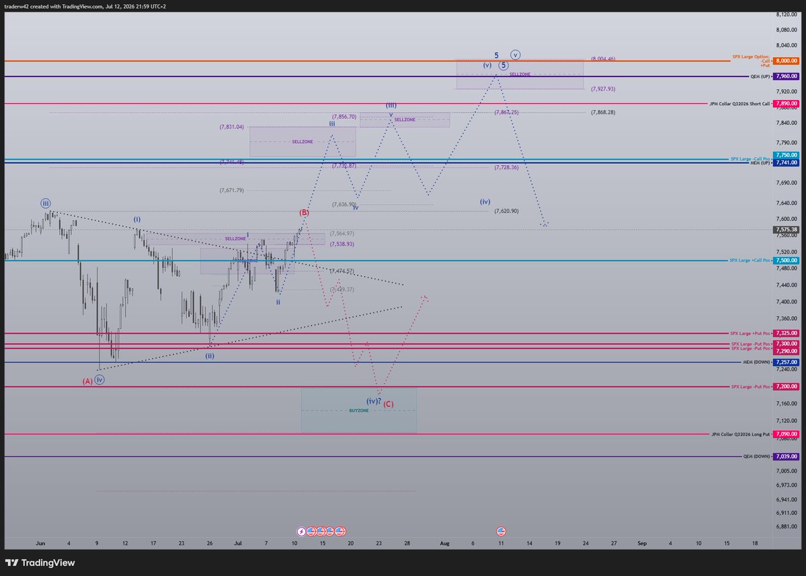Click the (iv)? wave label
Screen dimensions: 806x576
pos(374,401)
